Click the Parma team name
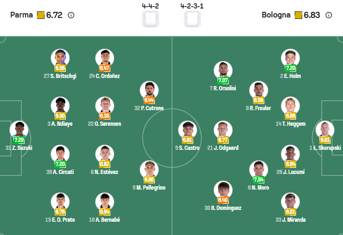 [x=22, y=15]
